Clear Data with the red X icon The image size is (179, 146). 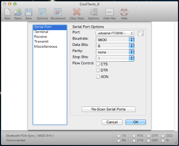tap(77, 12)
